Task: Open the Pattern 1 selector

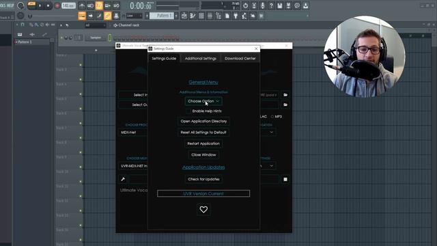Action: [x=162, y=16]
